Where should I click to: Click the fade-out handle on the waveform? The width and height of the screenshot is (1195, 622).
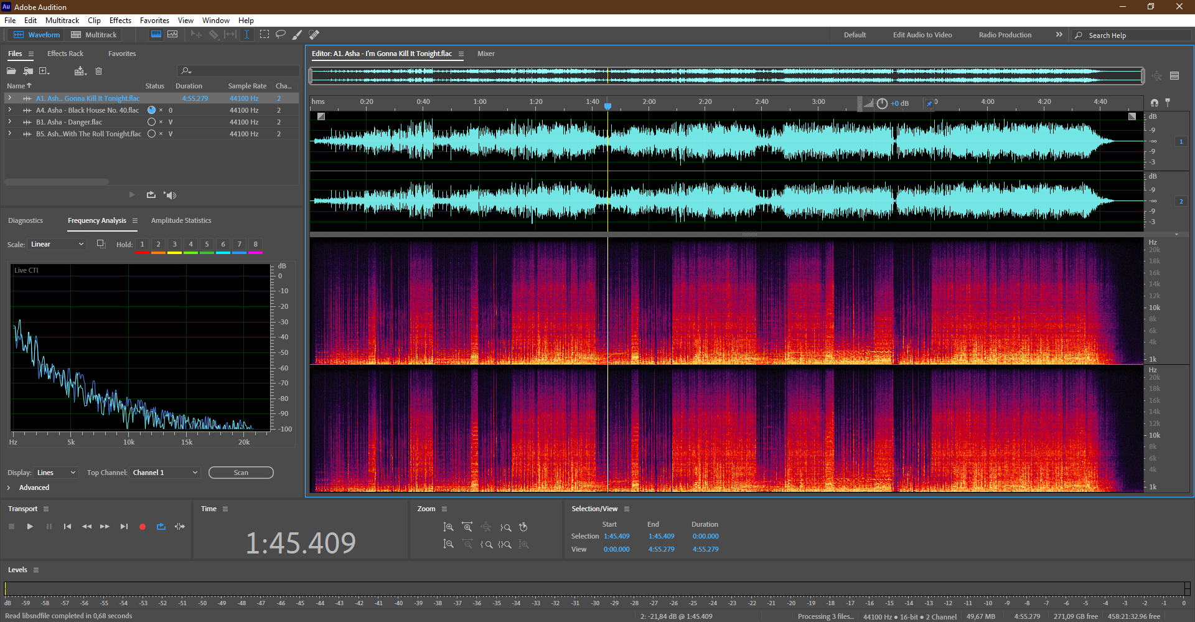[1132, 116]
